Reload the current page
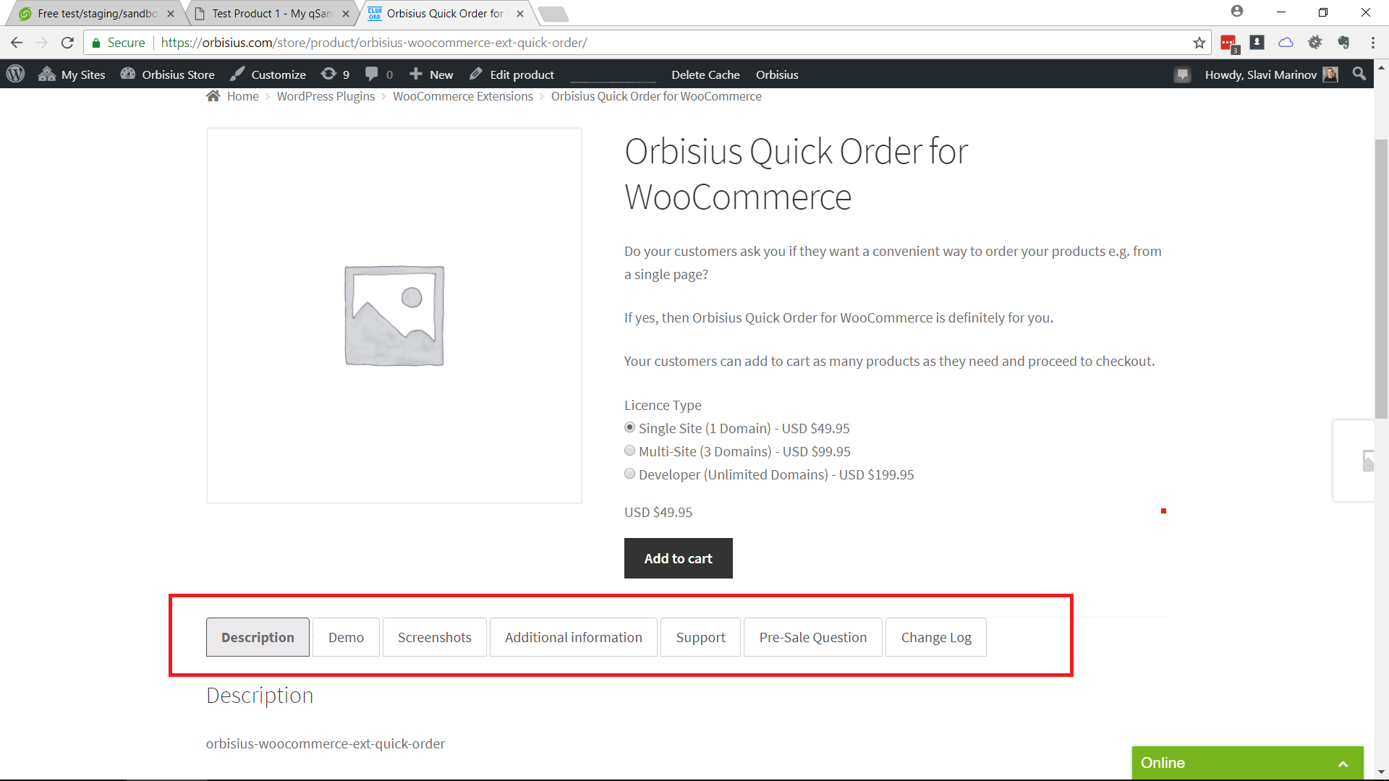This screenshot has height=781, width=1389. click(67, 43)
